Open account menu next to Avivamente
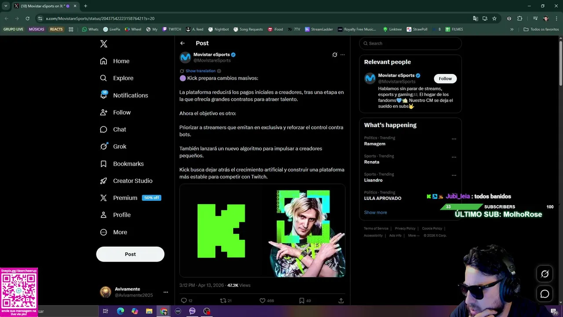 point(166,292)
